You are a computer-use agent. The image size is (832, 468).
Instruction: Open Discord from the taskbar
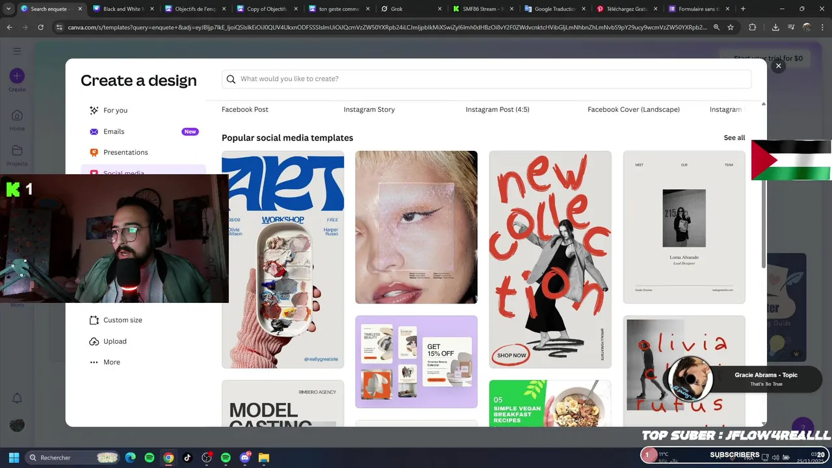point(244,458)
